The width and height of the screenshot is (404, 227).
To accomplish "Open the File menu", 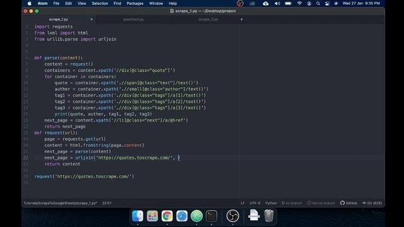I will 56,3.
